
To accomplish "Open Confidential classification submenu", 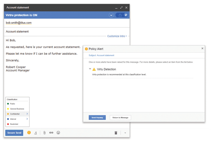I will [x=27, y=114].
